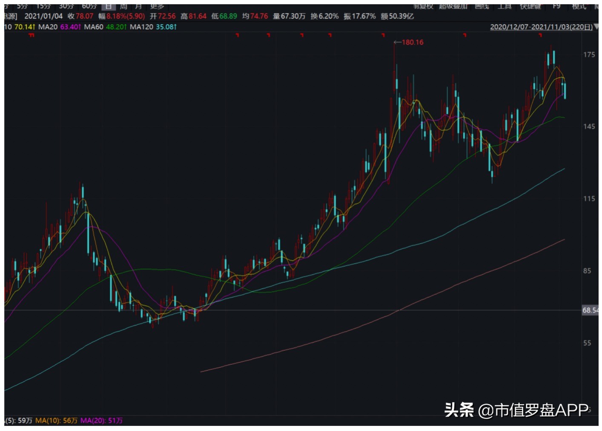This screenshot has height=431, width=602.
Task: Click the yellow 70.14 moving average value
Action: coord(25,27)
